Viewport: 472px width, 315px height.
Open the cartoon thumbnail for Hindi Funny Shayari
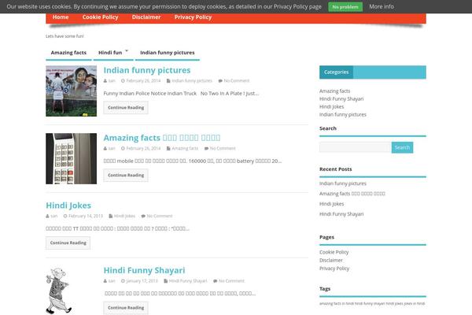(59, 291)
